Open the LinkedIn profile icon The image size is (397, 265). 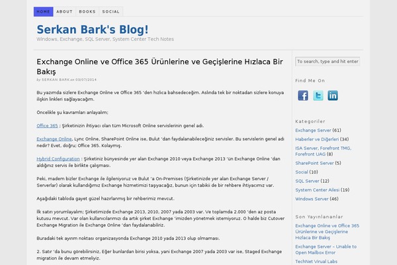(x=333, y=95)
